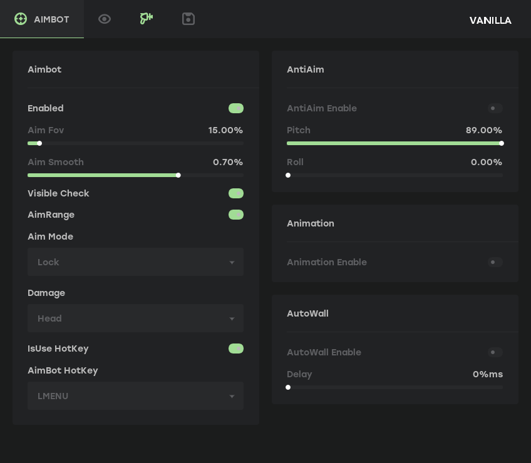The height and width of the screenshot is (463, 531).
Task: Enable the AntiAim Enable switch
Action: pos(495,108)
